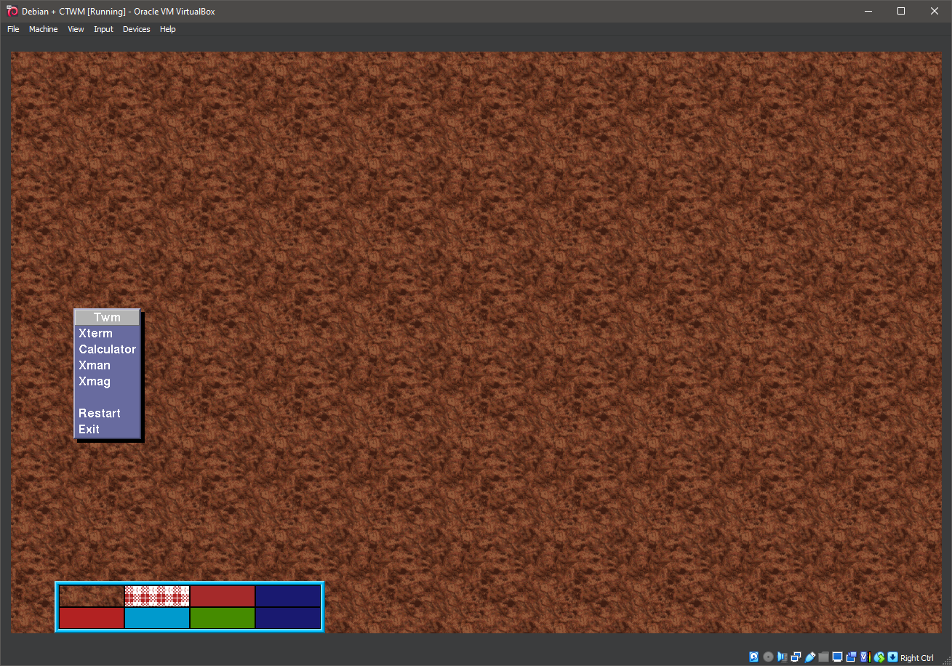Click Exit in the Twm menu
Viewport: 952px width, 666px height.
(89, 430)
